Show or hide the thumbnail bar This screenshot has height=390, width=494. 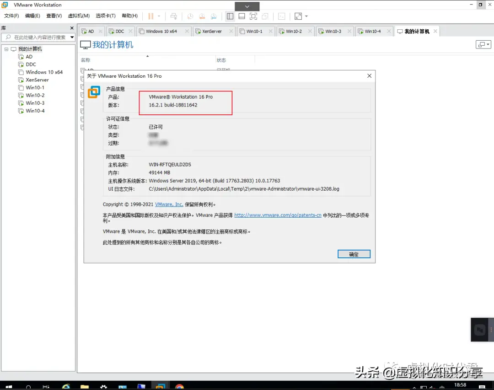pyautogui.click(x=242, y=16)
